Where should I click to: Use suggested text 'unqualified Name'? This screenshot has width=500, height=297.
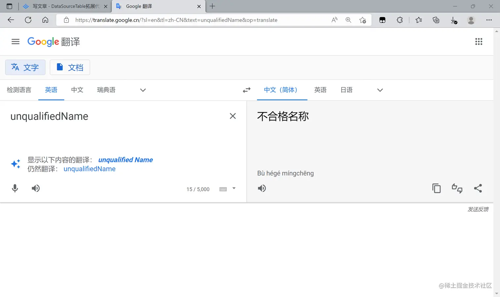coord(126,160)
